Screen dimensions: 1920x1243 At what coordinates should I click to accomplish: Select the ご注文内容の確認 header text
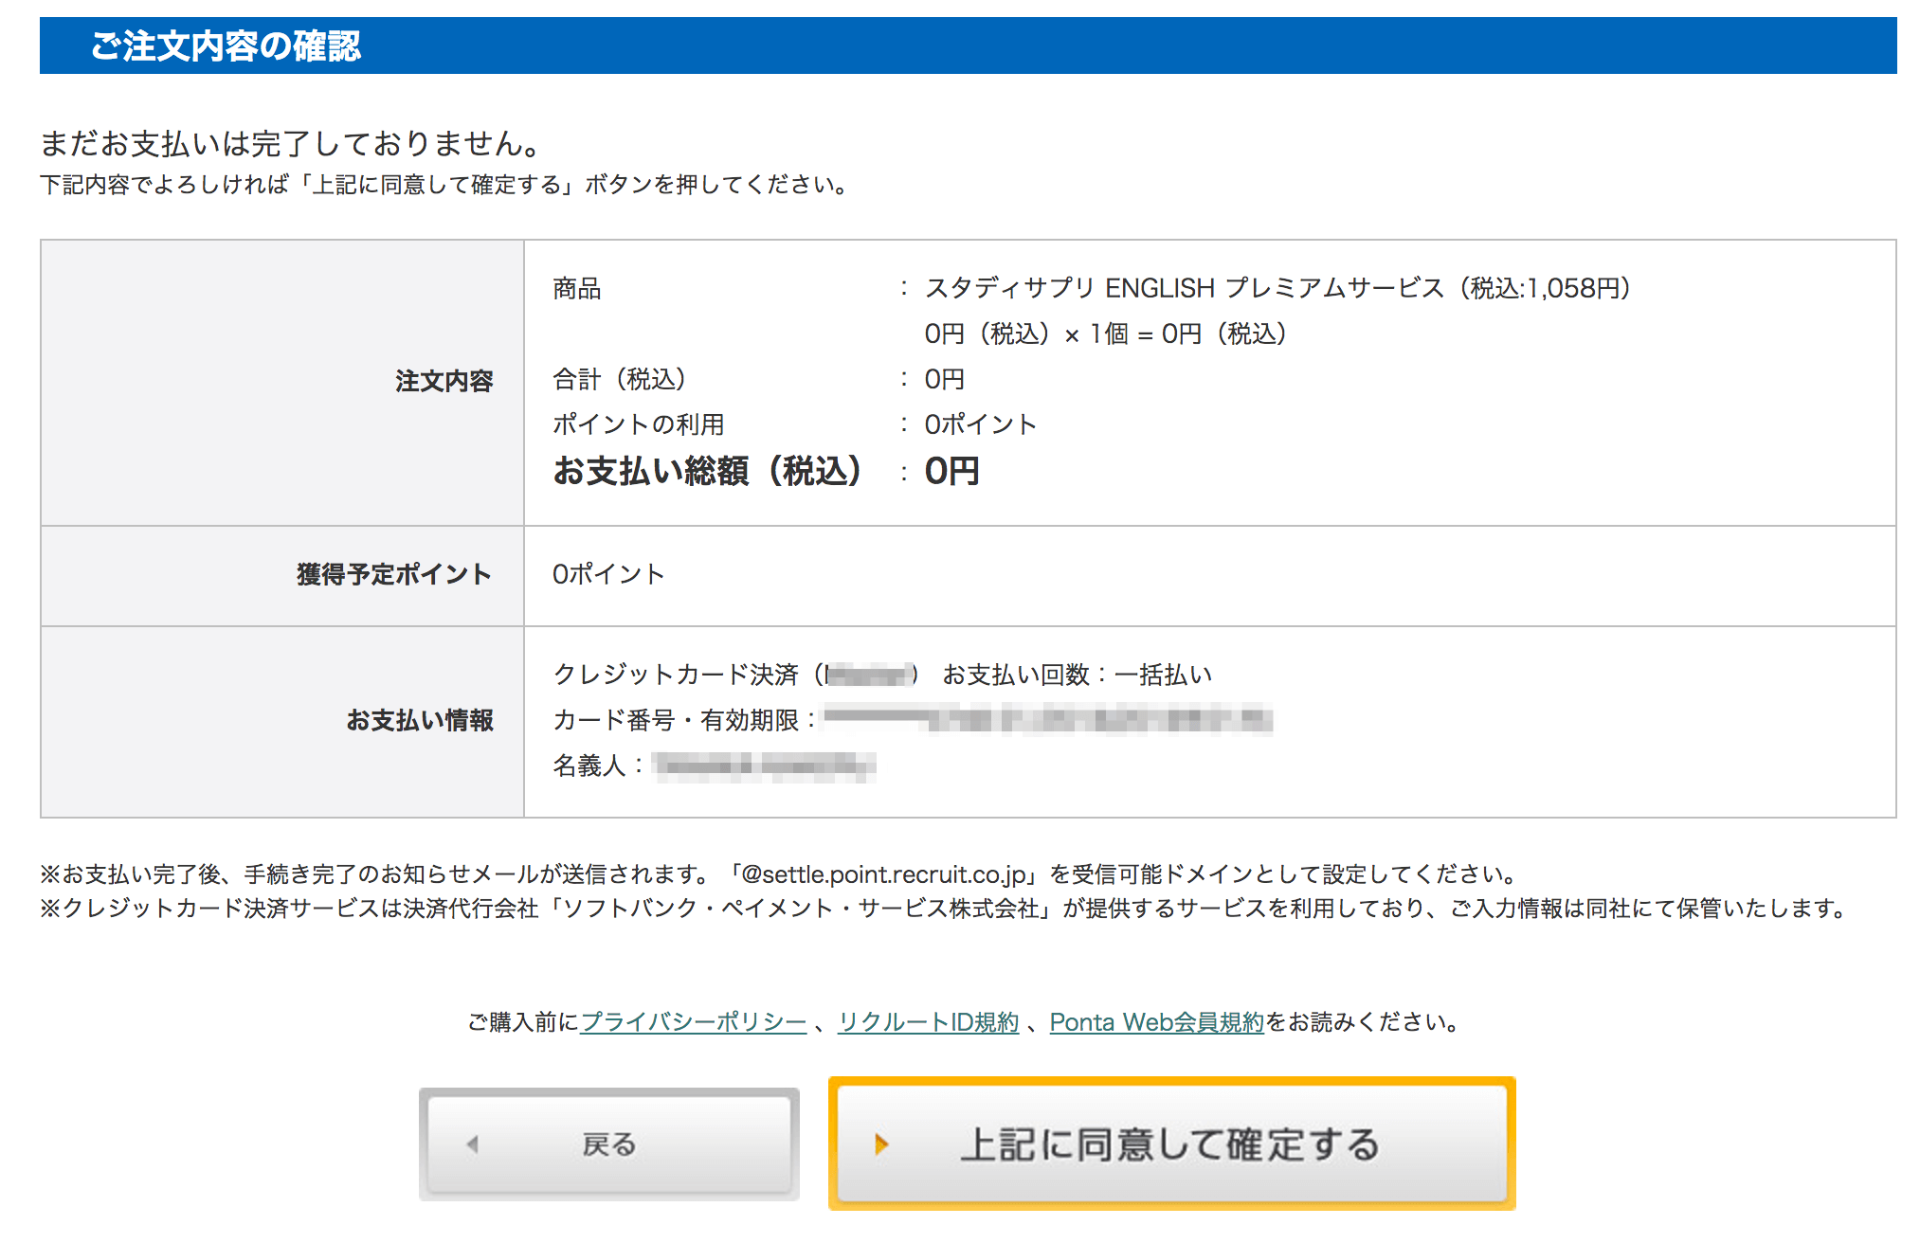(x=226, y=45)
